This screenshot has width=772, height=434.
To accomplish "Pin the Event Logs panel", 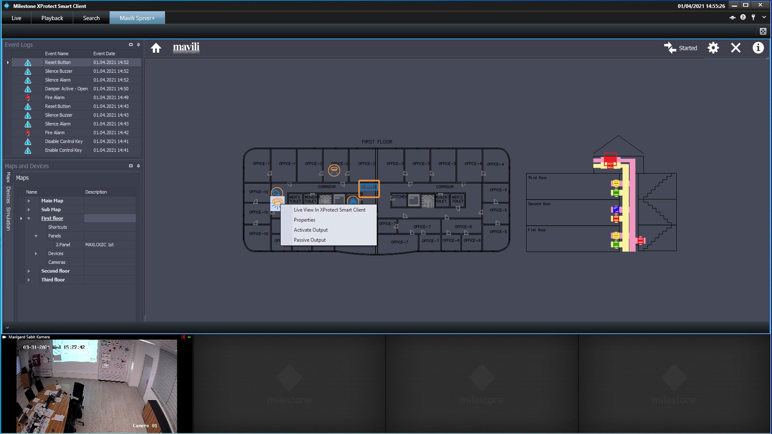I will pos(138,45).
